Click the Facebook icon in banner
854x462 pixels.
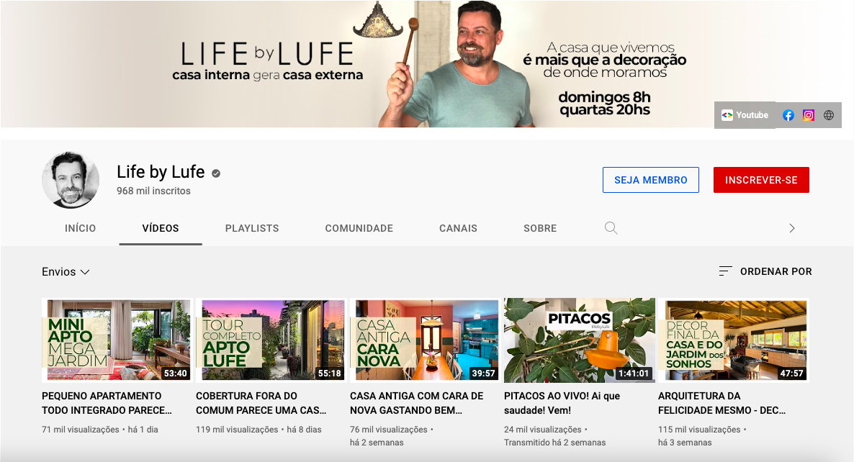coord(788,115)
